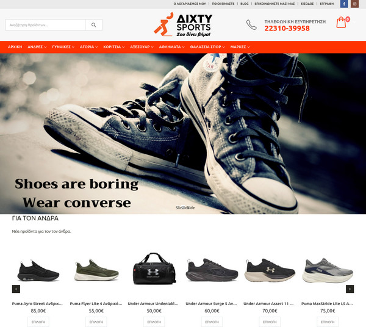Open Under Armour Assert 11 shoe thumbnail
The height and width of the screenshot is (327, 366).
click(270, 270)
